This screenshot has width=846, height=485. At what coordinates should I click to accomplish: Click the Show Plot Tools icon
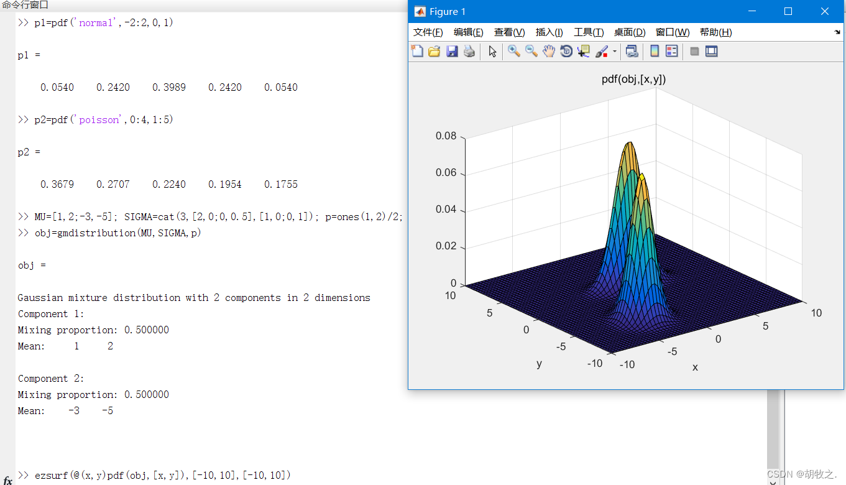click(x=712, y=52)
